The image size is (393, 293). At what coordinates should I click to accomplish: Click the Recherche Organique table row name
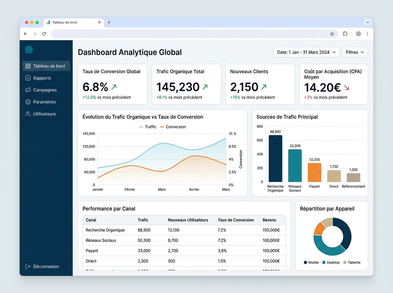105,230
